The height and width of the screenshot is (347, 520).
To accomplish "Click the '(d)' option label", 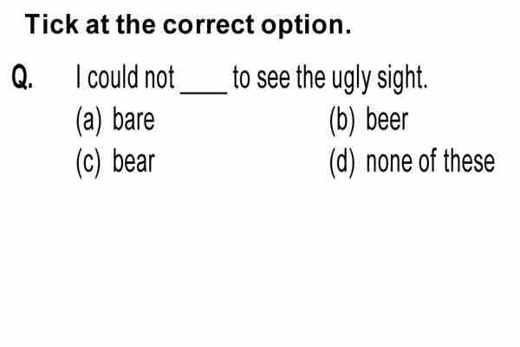I will pyautogui.click(x=342, y=163).
